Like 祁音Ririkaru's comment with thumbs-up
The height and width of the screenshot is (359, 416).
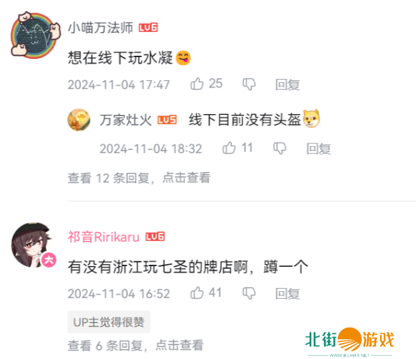tap(197, 293)
